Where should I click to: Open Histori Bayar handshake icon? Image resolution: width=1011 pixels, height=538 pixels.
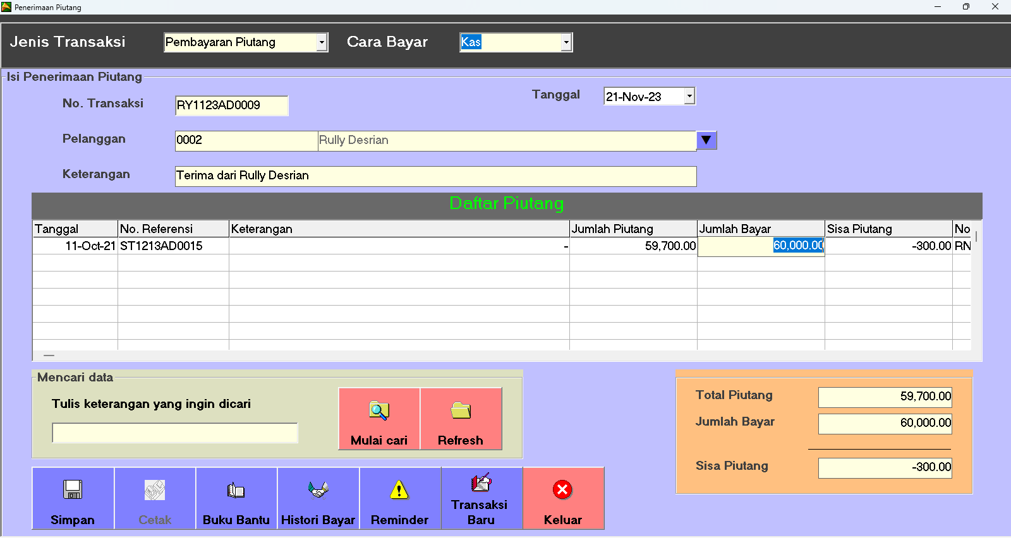click(318, 490)
